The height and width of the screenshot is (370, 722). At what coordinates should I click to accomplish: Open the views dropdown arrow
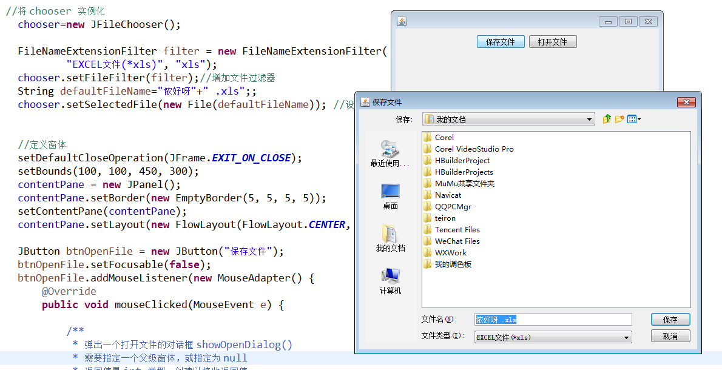[x=639, y=119]
